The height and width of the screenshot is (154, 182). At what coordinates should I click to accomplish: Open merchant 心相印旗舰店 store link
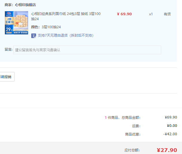tap(25, 5)
